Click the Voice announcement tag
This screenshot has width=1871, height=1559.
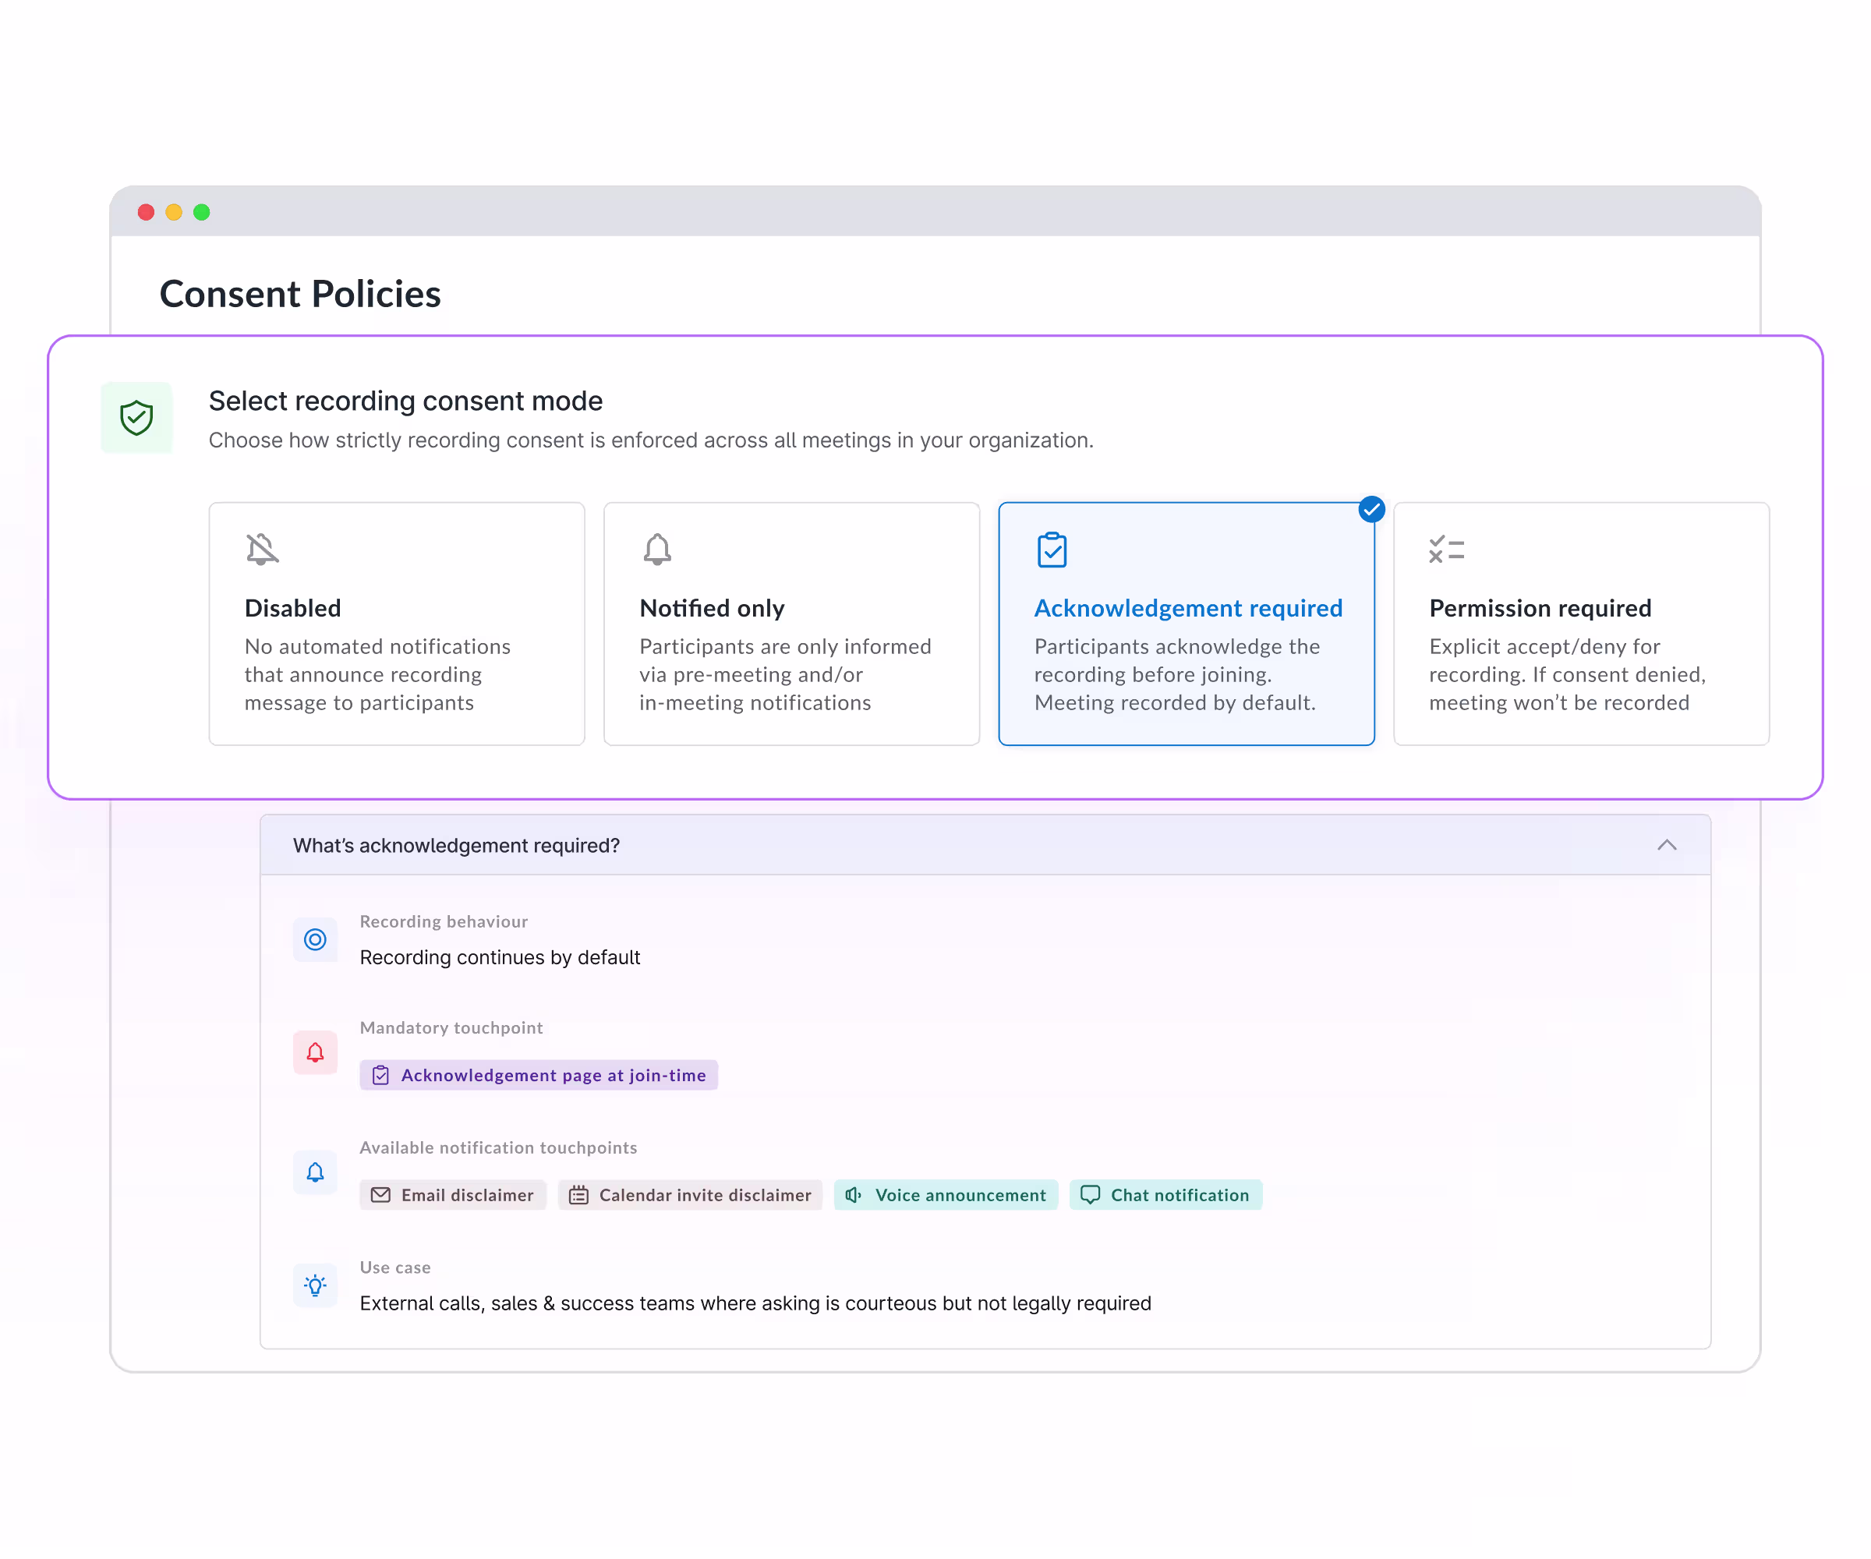(946, 1196)
